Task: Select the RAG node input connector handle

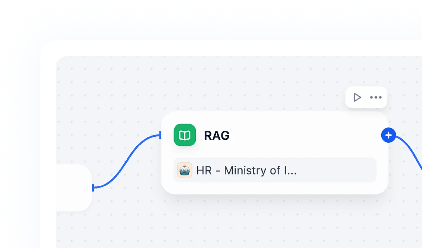Action: point(160,135)
